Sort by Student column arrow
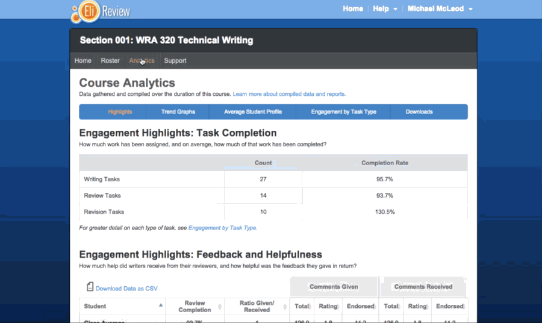 (161, 305)
